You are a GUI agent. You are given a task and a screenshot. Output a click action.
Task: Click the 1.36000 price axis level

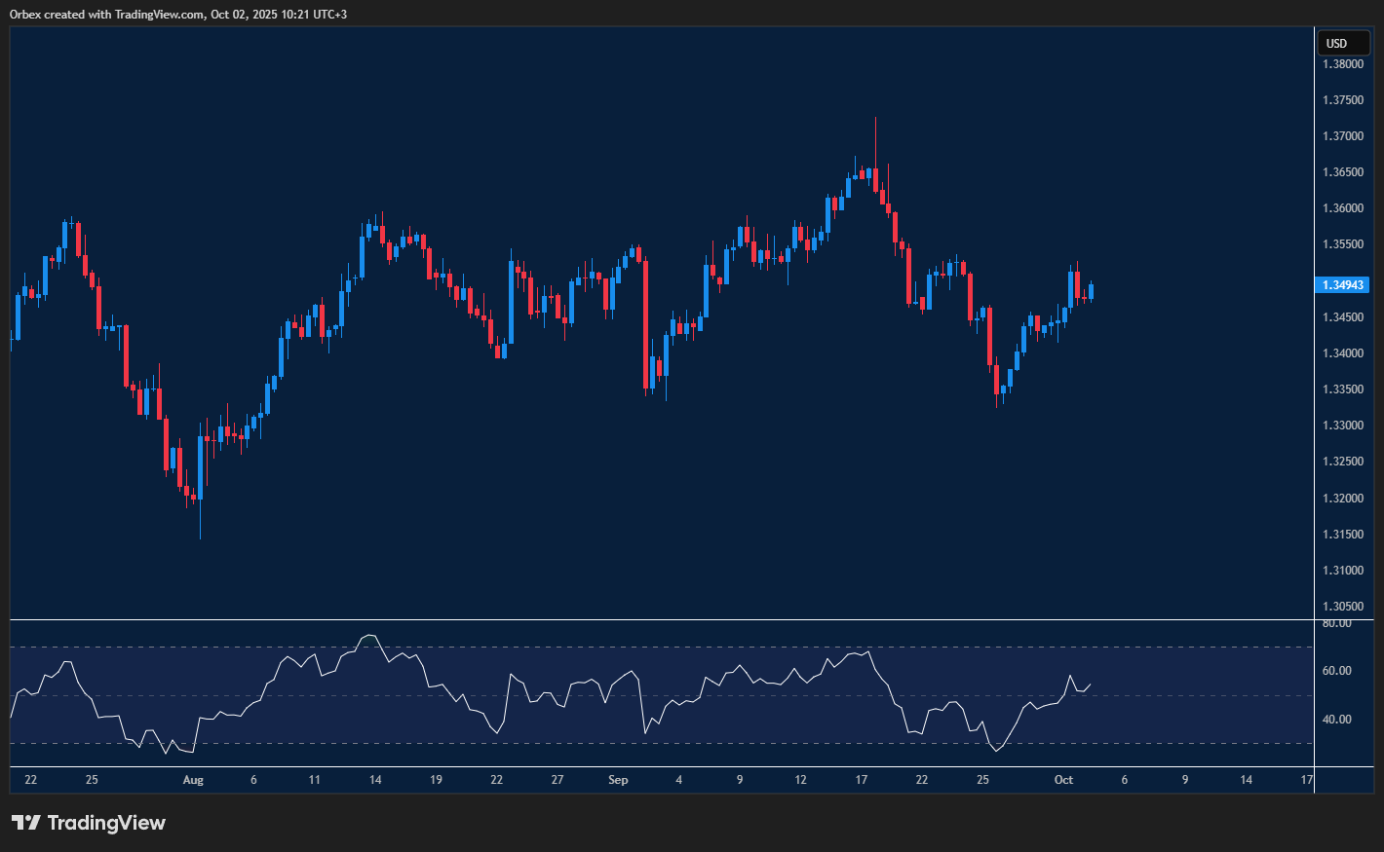point(1342,208)
